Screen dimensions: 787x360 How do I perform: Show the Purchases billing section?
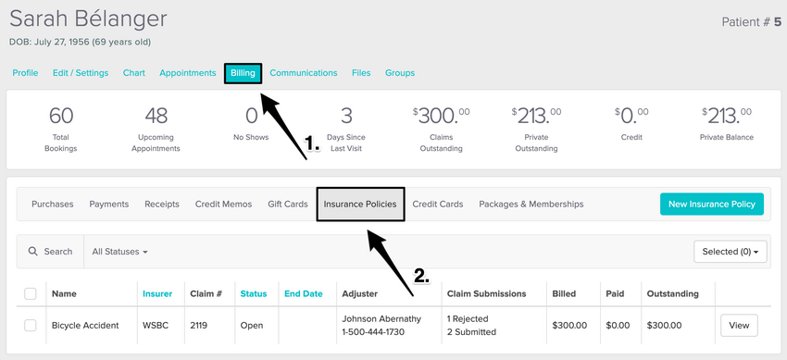(52, 205)
